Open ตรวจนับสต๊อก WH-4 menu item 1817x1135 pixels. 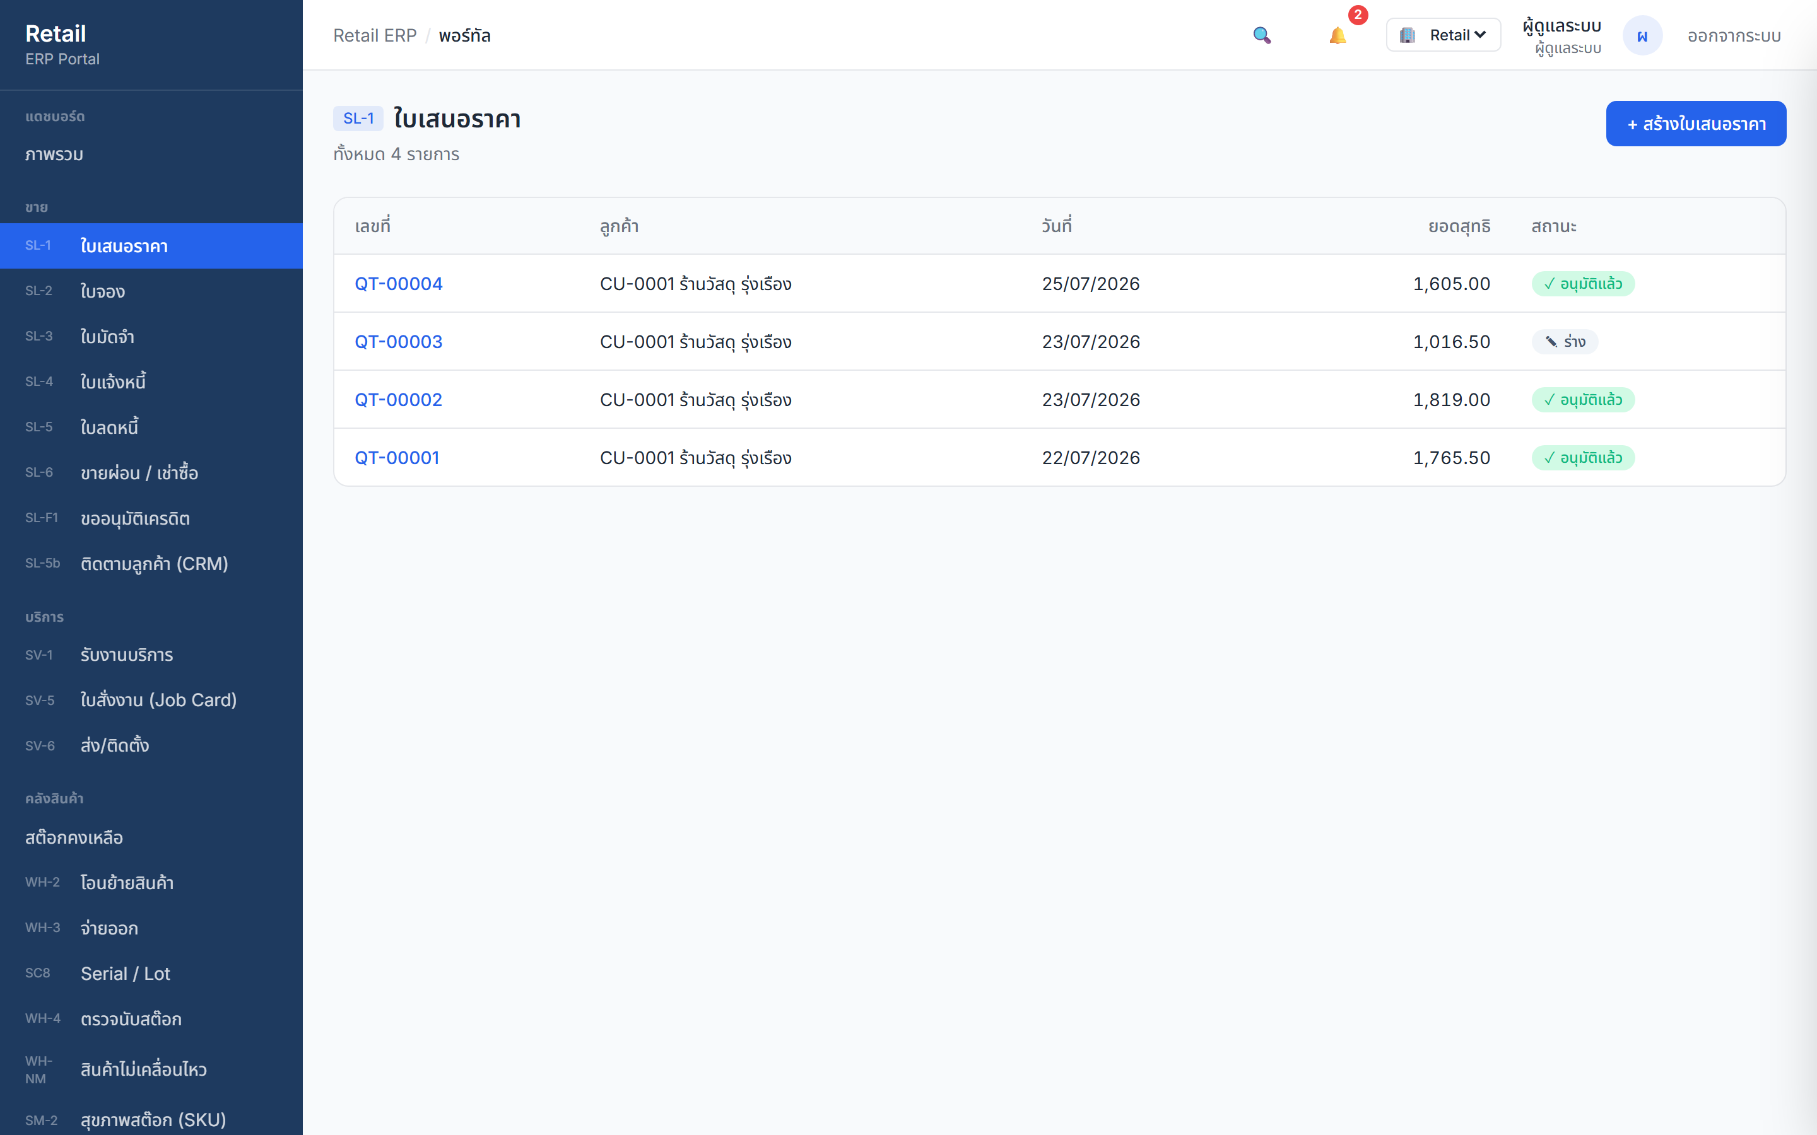pos(151,1018)
